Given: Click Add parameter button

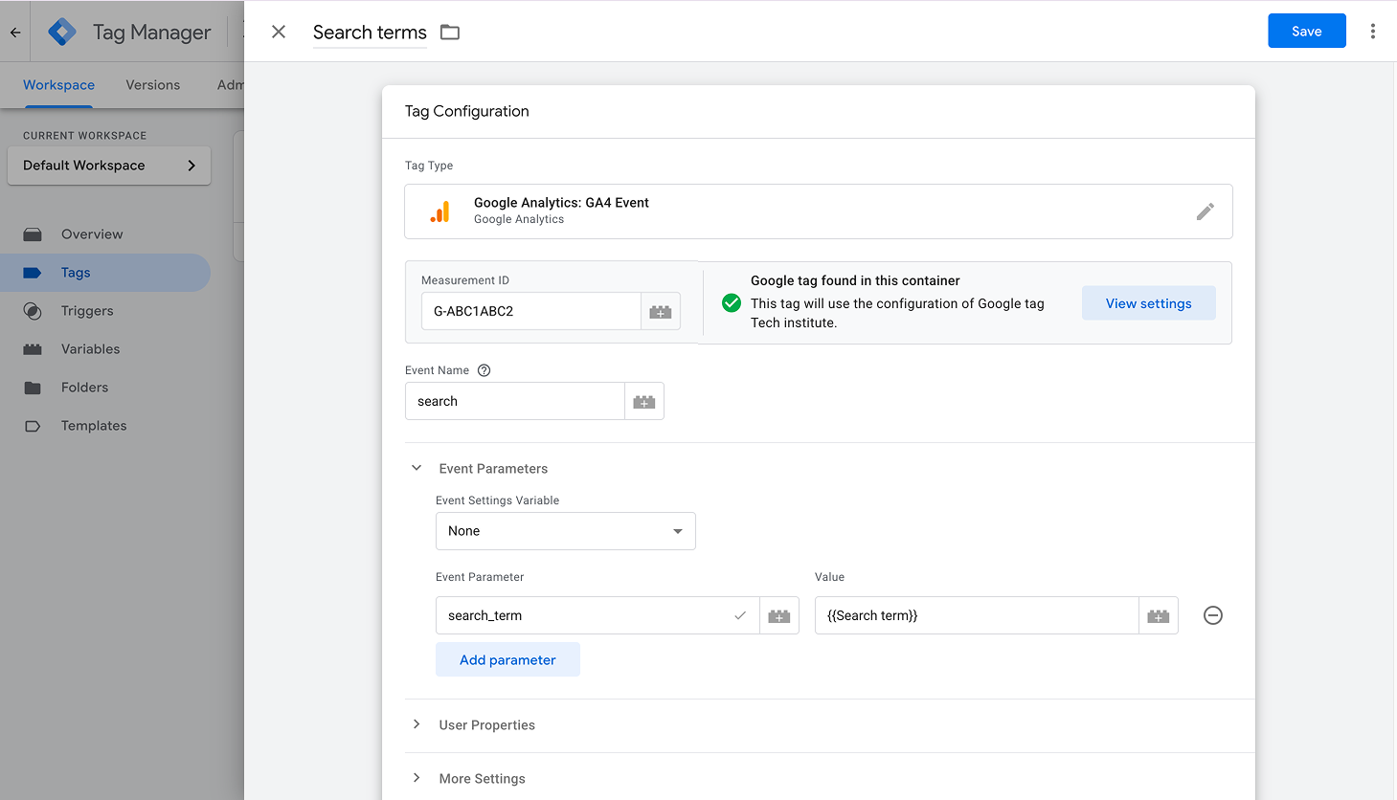Looking at the screenshot, I should (x=507, y=659).
